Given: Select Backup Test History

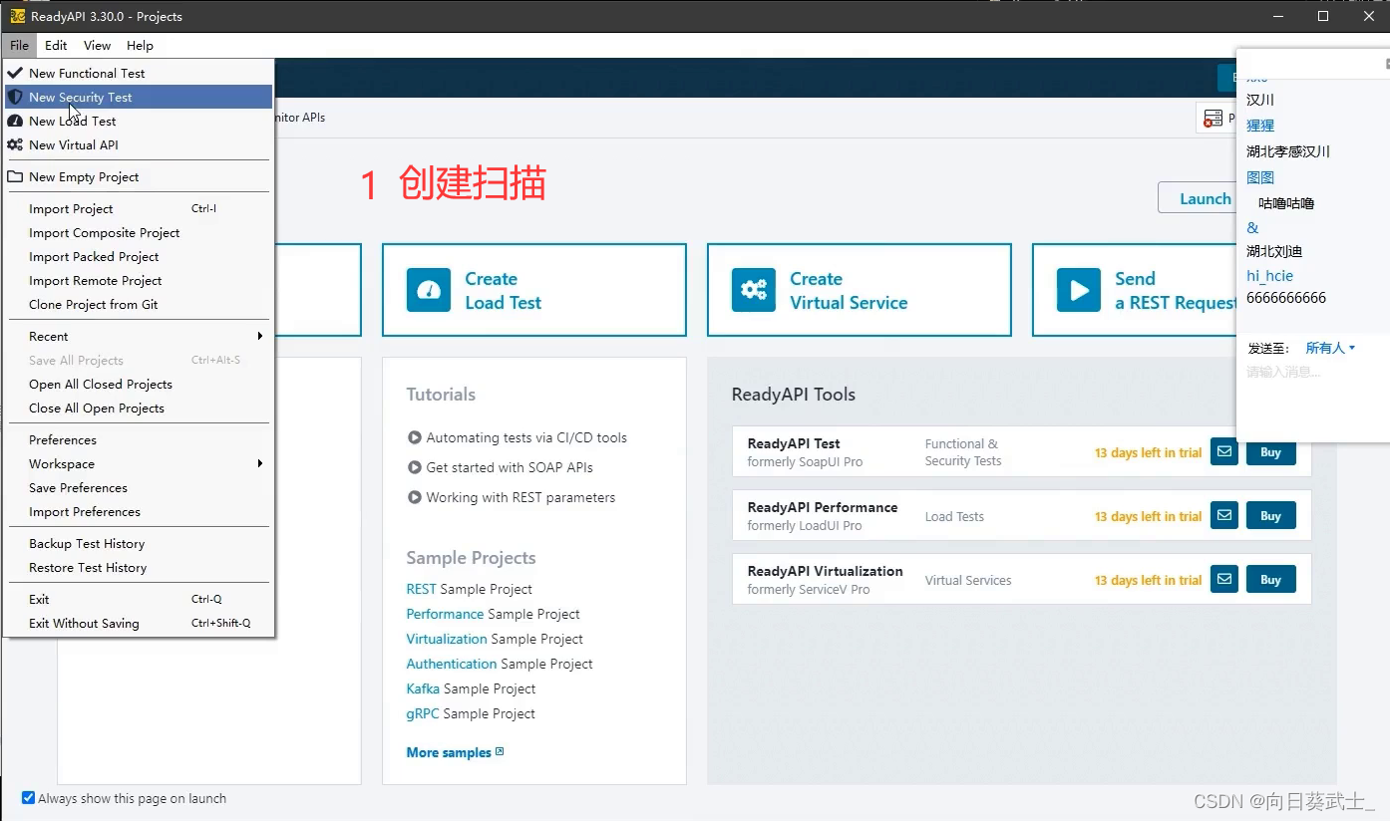Looking at the screenshot, I should (138, 543).
